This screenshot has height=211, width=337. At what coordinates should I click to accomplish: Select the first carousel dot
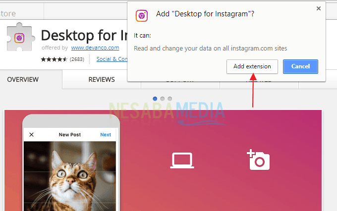coord(155,99)
